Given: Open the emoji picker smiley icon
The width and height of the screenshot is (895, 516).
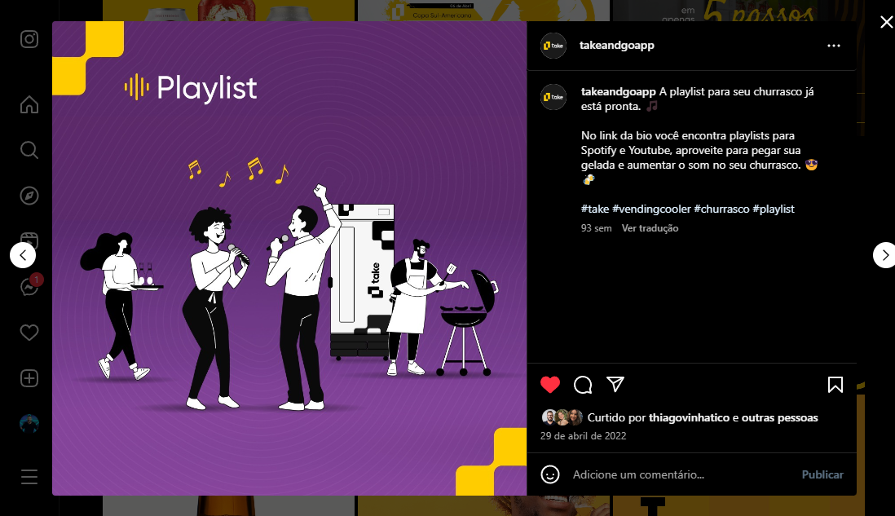Looking at the screenshot, I should [550, 474].
